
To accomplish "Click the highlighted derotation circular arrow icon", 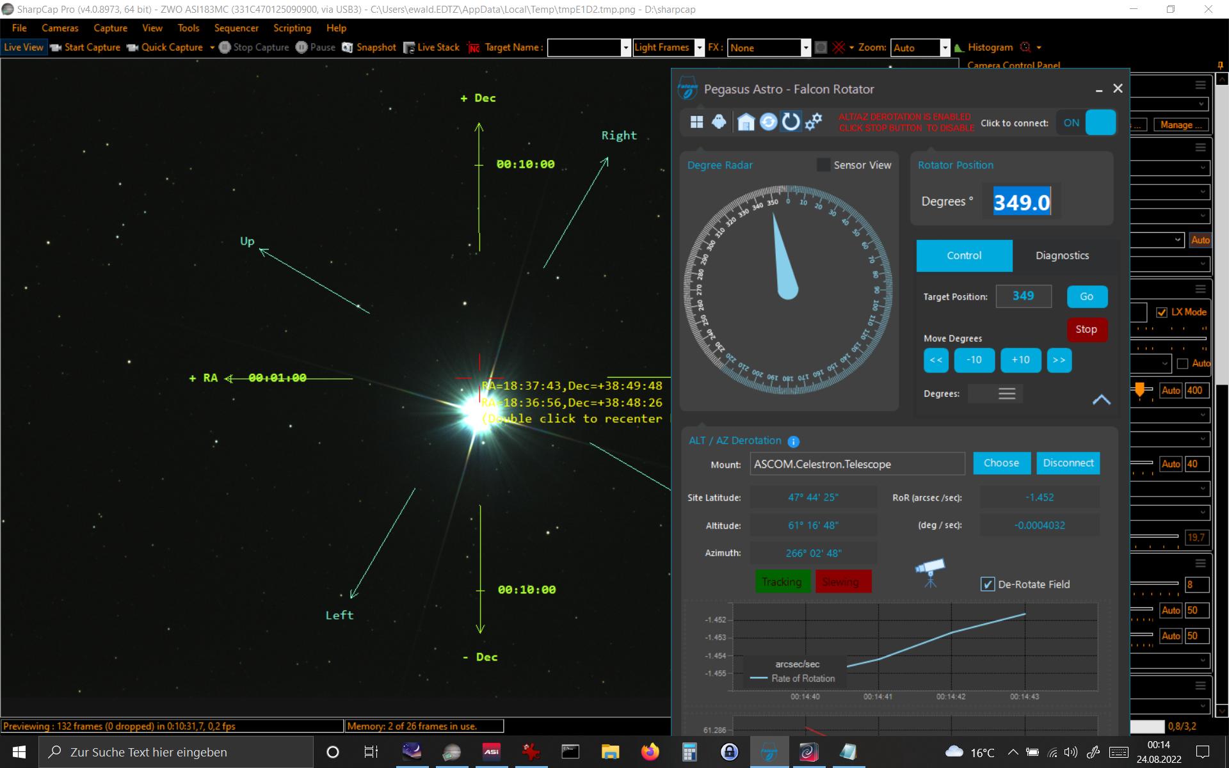I will [791, 122].
